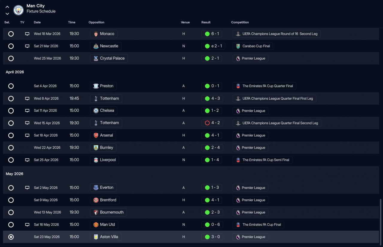Click the Arsenal club crest icon
Viewport: 383px width, 247px height.
click(x=96, y=135)
